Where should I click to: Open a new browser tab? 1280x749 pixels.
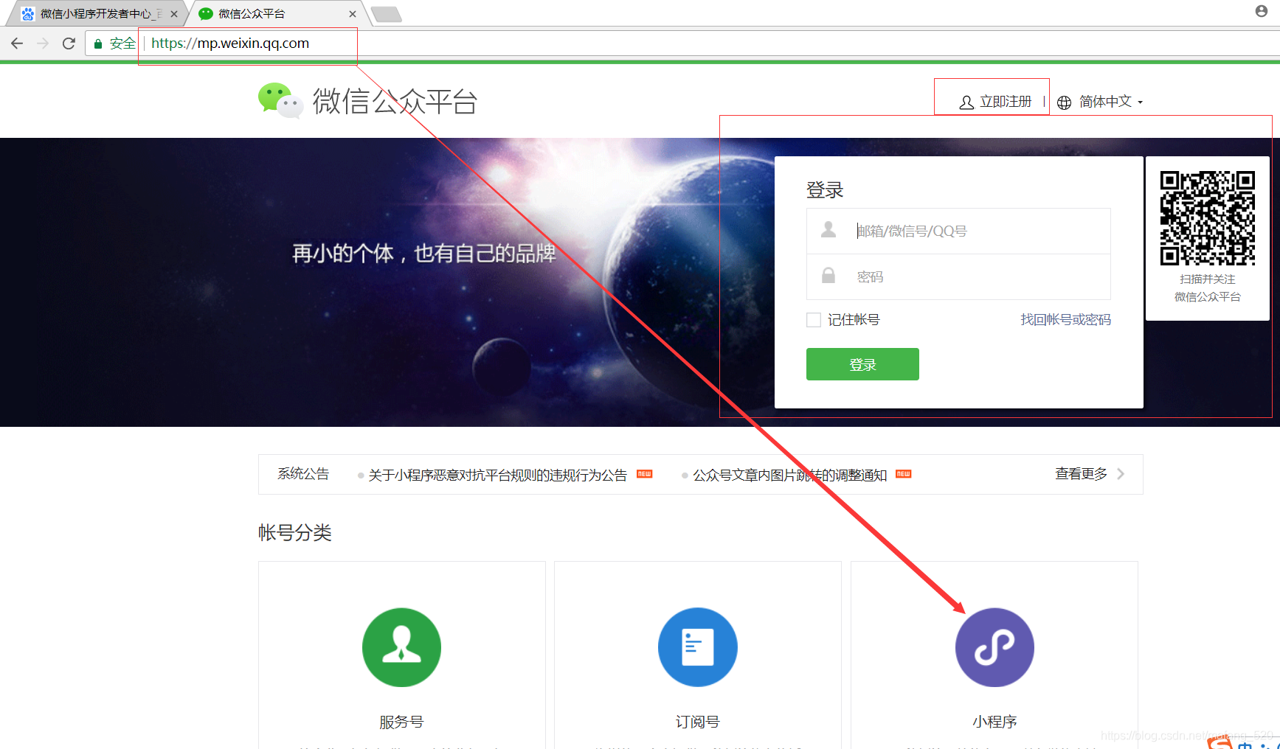pos(386,14)
